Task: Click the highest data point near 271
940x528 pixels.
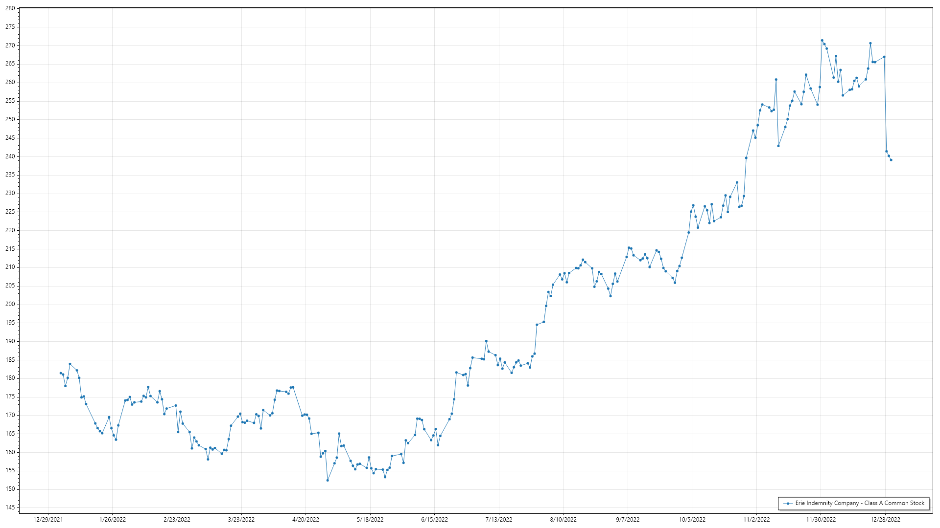Action: (822, 41)
